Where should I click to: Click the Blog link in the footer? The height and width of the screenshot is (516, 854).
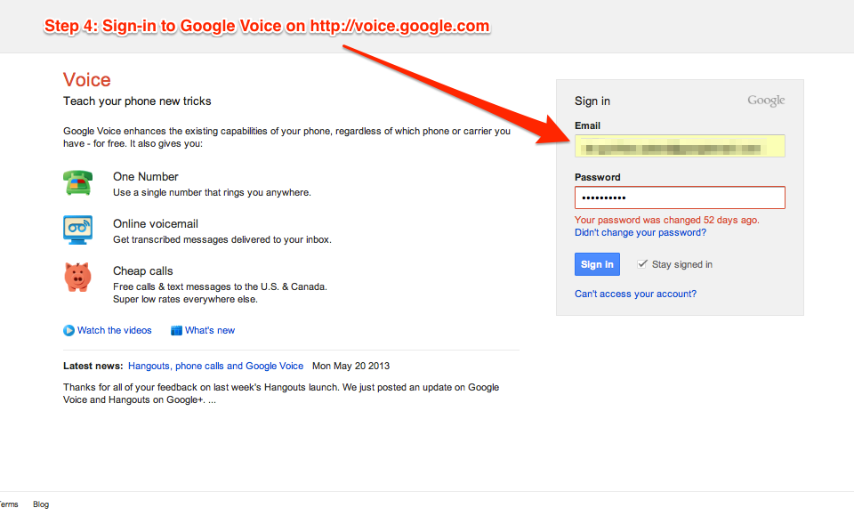click(x=41, y=504)
